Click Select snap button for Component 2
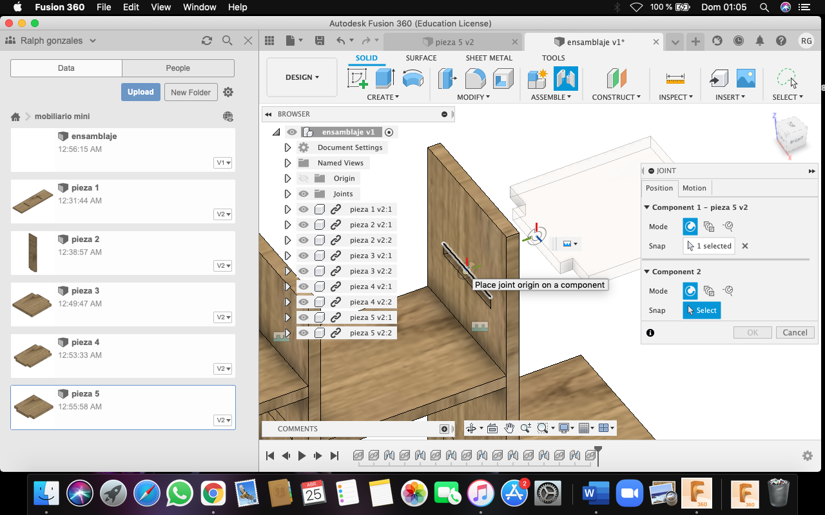Viewport: 825px width, 515px height. coord(702,310)
